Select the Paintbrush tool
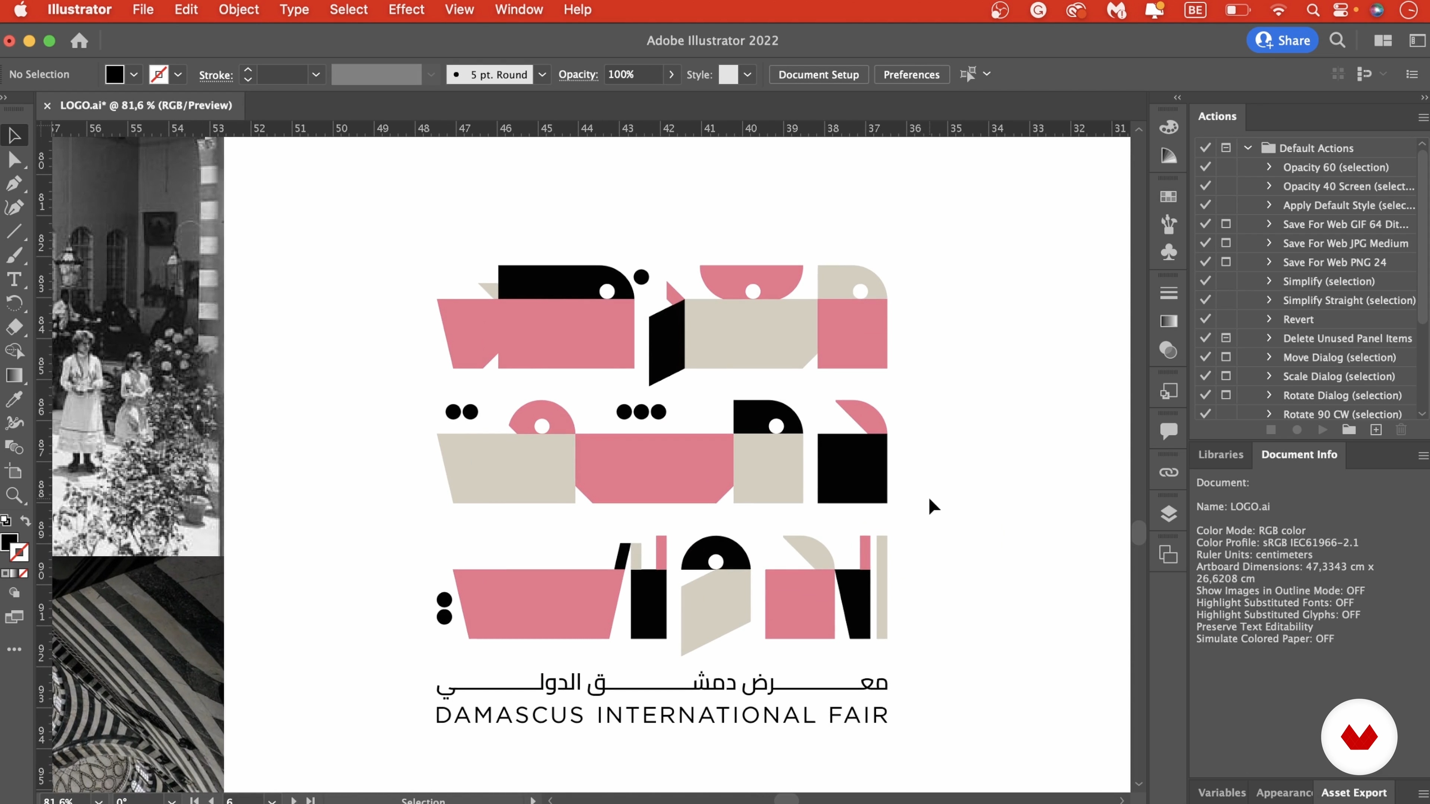 click(15, 255)
